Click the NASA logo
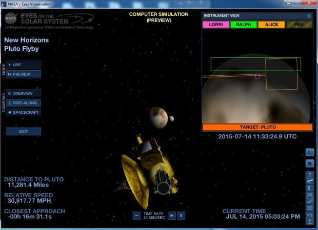 (11, 18)
